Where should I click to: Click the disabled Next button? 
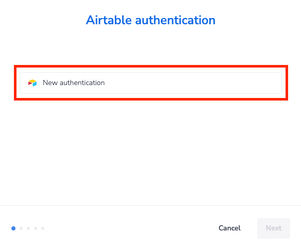tap(274, 228)
